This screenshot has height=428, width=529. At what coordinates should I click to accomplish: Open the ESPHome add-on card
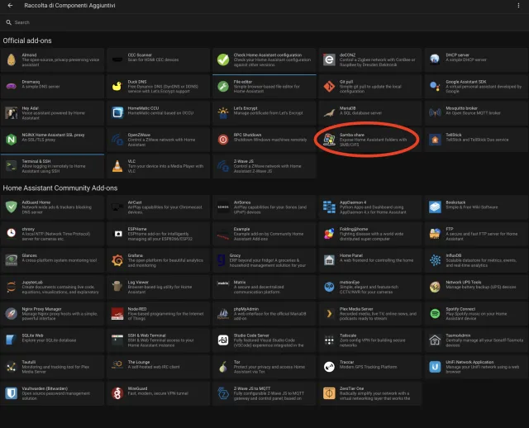pos(158,232)
